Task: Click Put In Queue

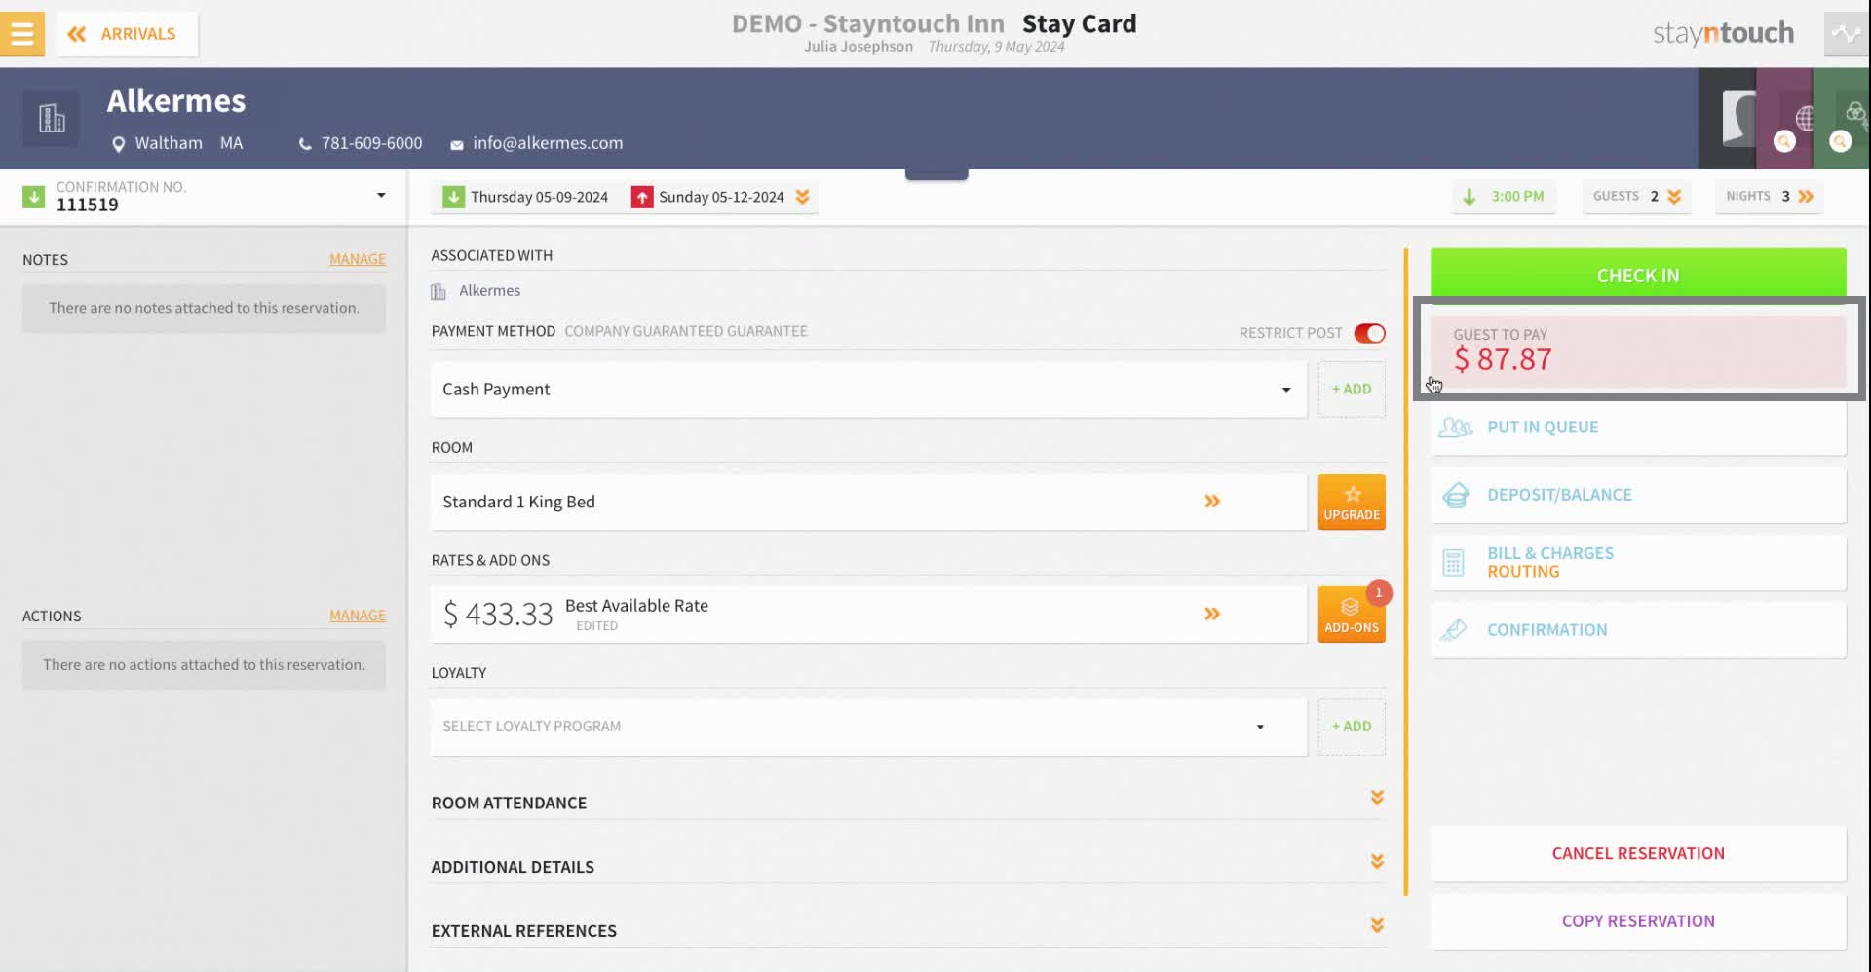Action: (1638, 428)
